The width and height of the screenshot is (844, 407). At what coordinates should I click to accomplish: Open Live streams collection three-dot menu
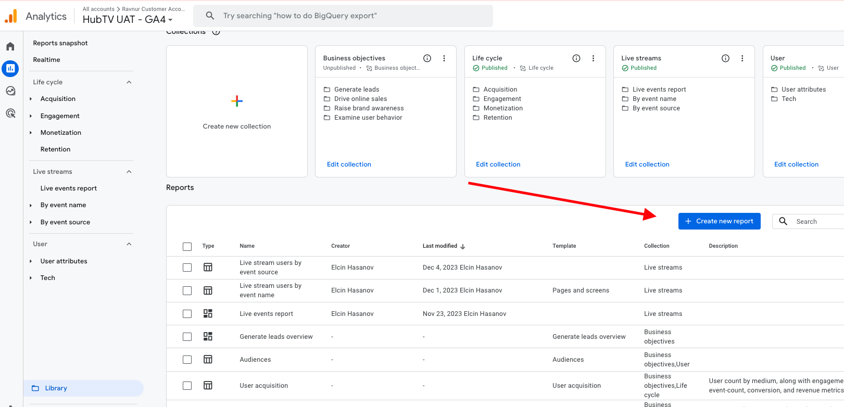point(742,58)
